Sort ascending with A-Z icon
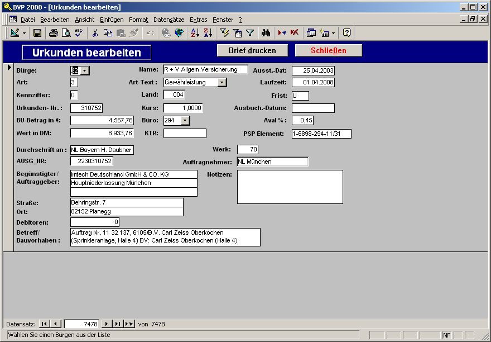The image size is (491, 342). coord(195,32)
